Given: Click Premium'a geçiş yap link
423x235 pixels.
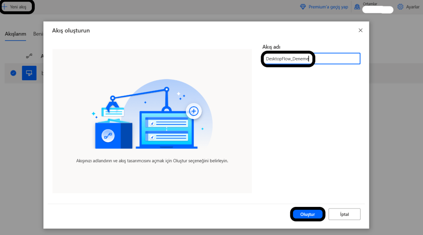Looking at the screenshot, I should coord(328,7).
